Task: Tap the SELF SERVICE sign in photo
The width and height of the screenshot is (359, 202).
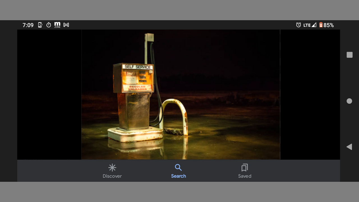Action: click(x=137, y=67)
